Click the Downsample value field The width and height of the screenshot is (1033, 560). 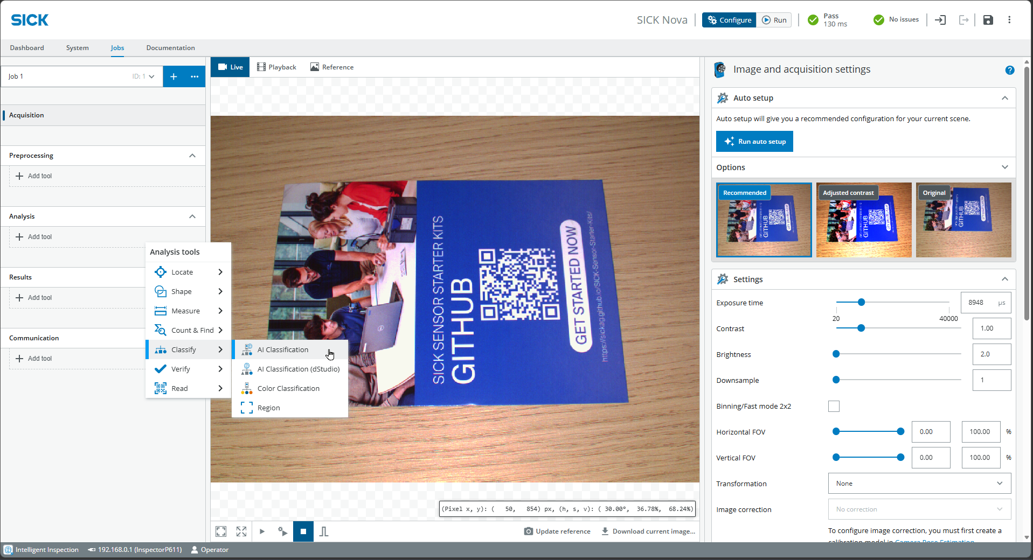[992, 380]
